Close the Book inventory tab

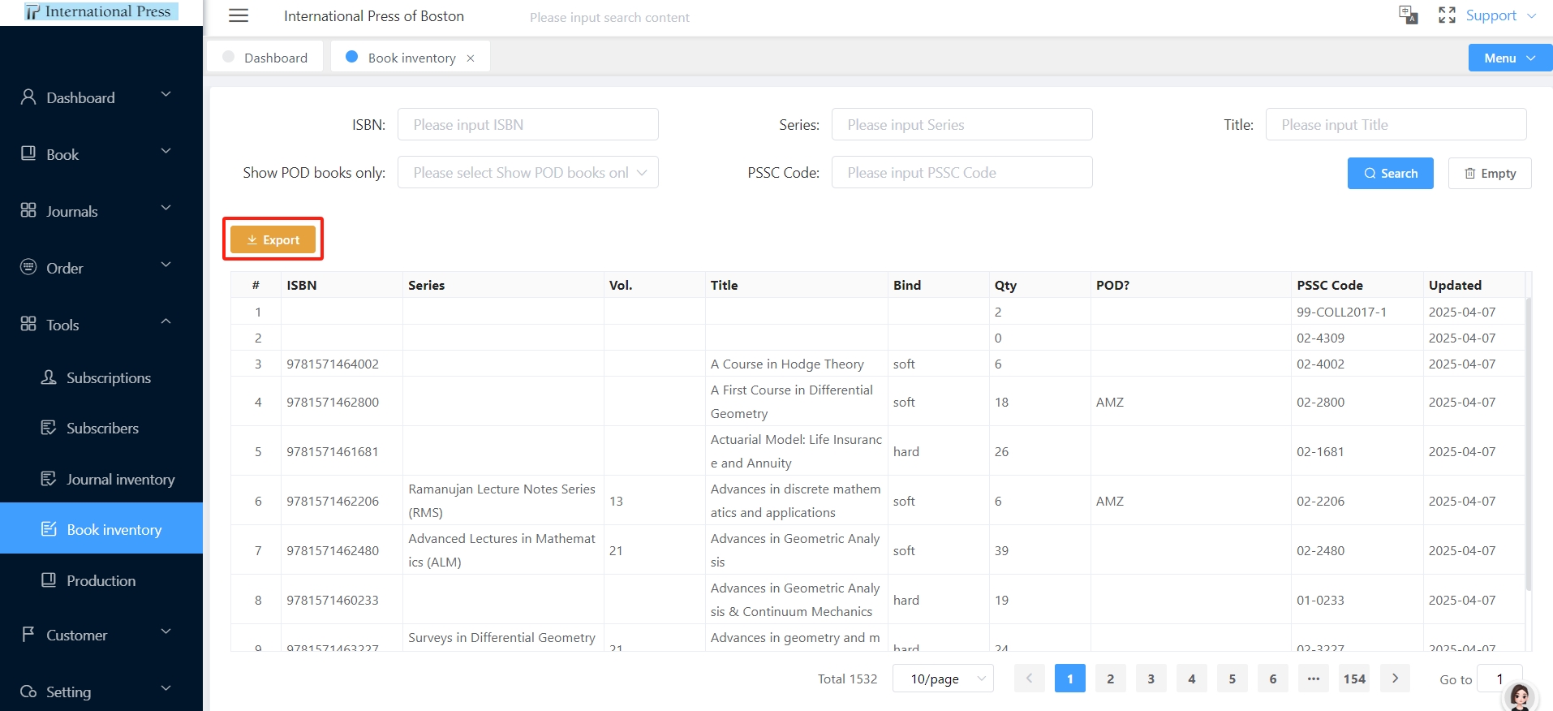pyautogui.click(x=471, y=58)
